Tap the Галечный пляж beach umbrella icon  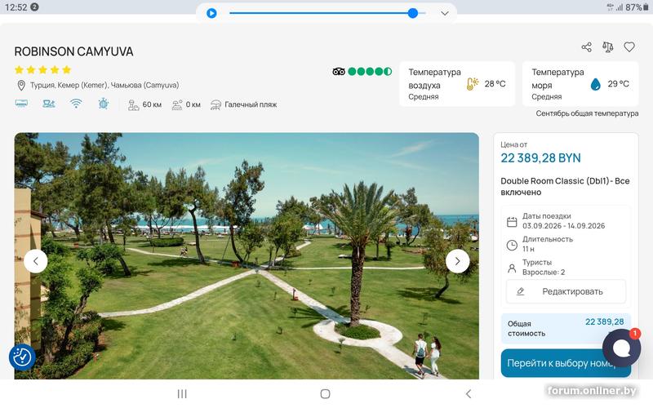215,104
